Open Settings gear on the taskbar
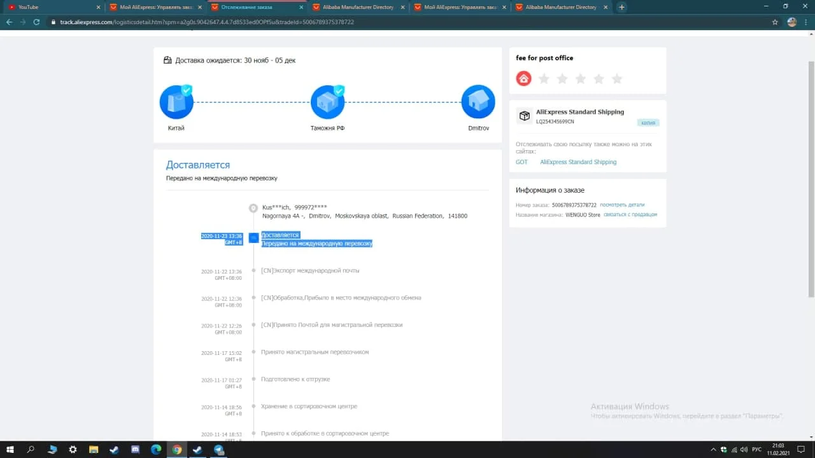Viewport: 815px width, 458px height. 73,450
